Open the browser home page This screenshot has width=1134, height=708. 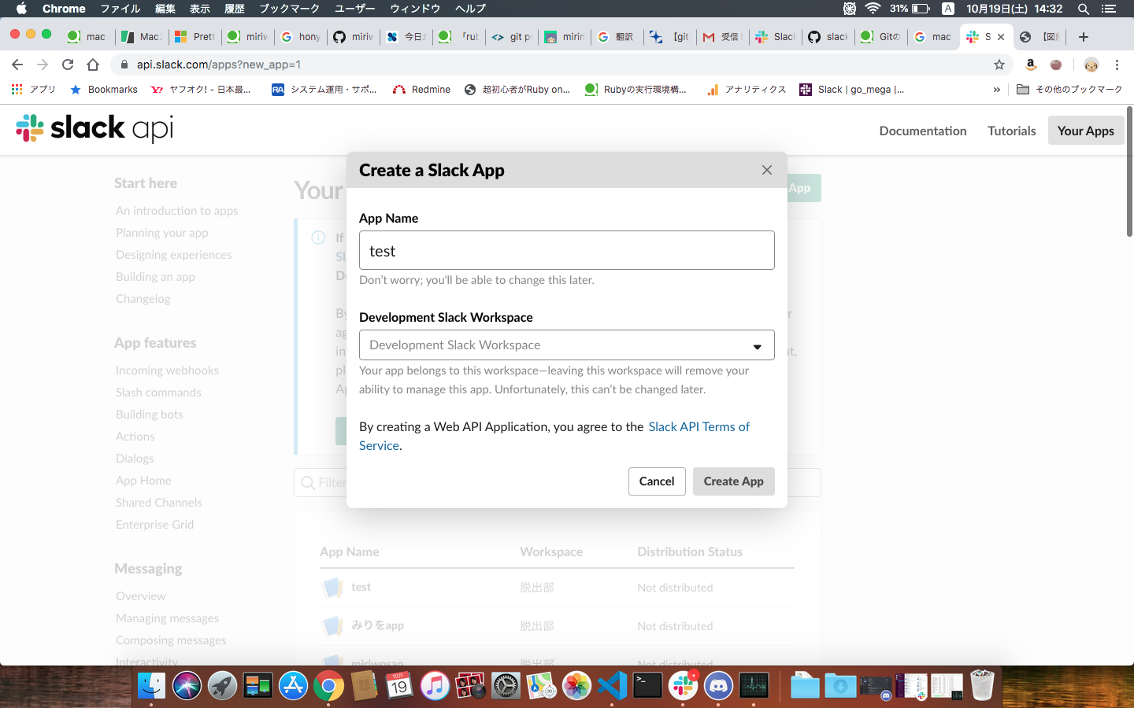93,65
